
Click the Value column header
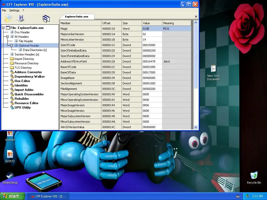click(152, 23)
